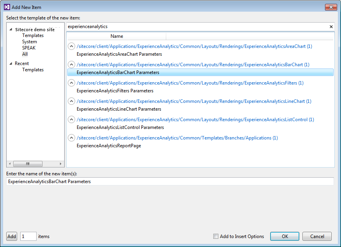Enable Add to Insert Options
Screen dimensions: 341x247
pos(216,236)
